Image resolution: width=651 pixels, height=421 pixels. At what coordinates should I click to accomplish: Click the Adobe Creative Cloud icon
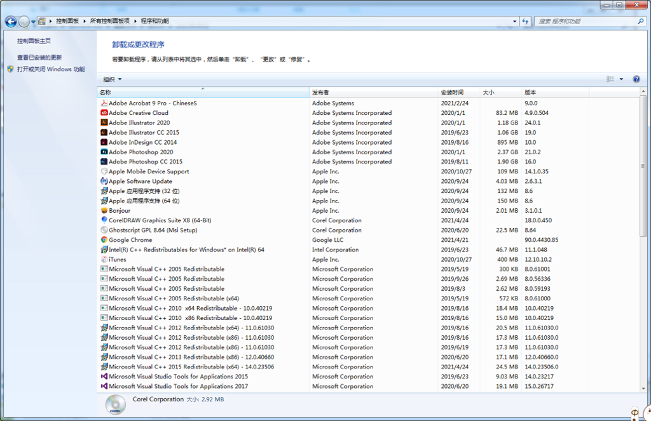tap(104, 113)
